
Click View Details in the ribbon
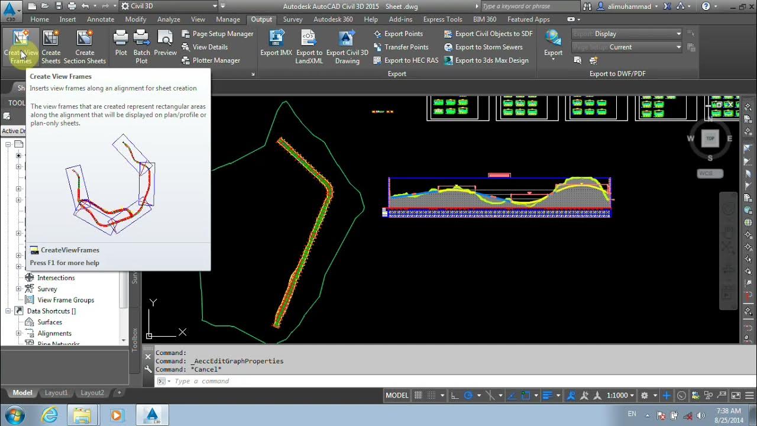coord(204,47)
